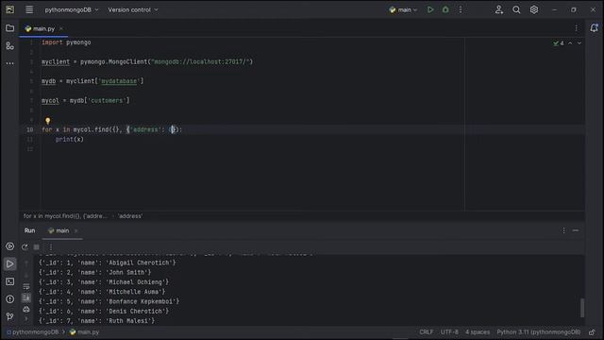Open the main hamburger menu

point(29,9)
